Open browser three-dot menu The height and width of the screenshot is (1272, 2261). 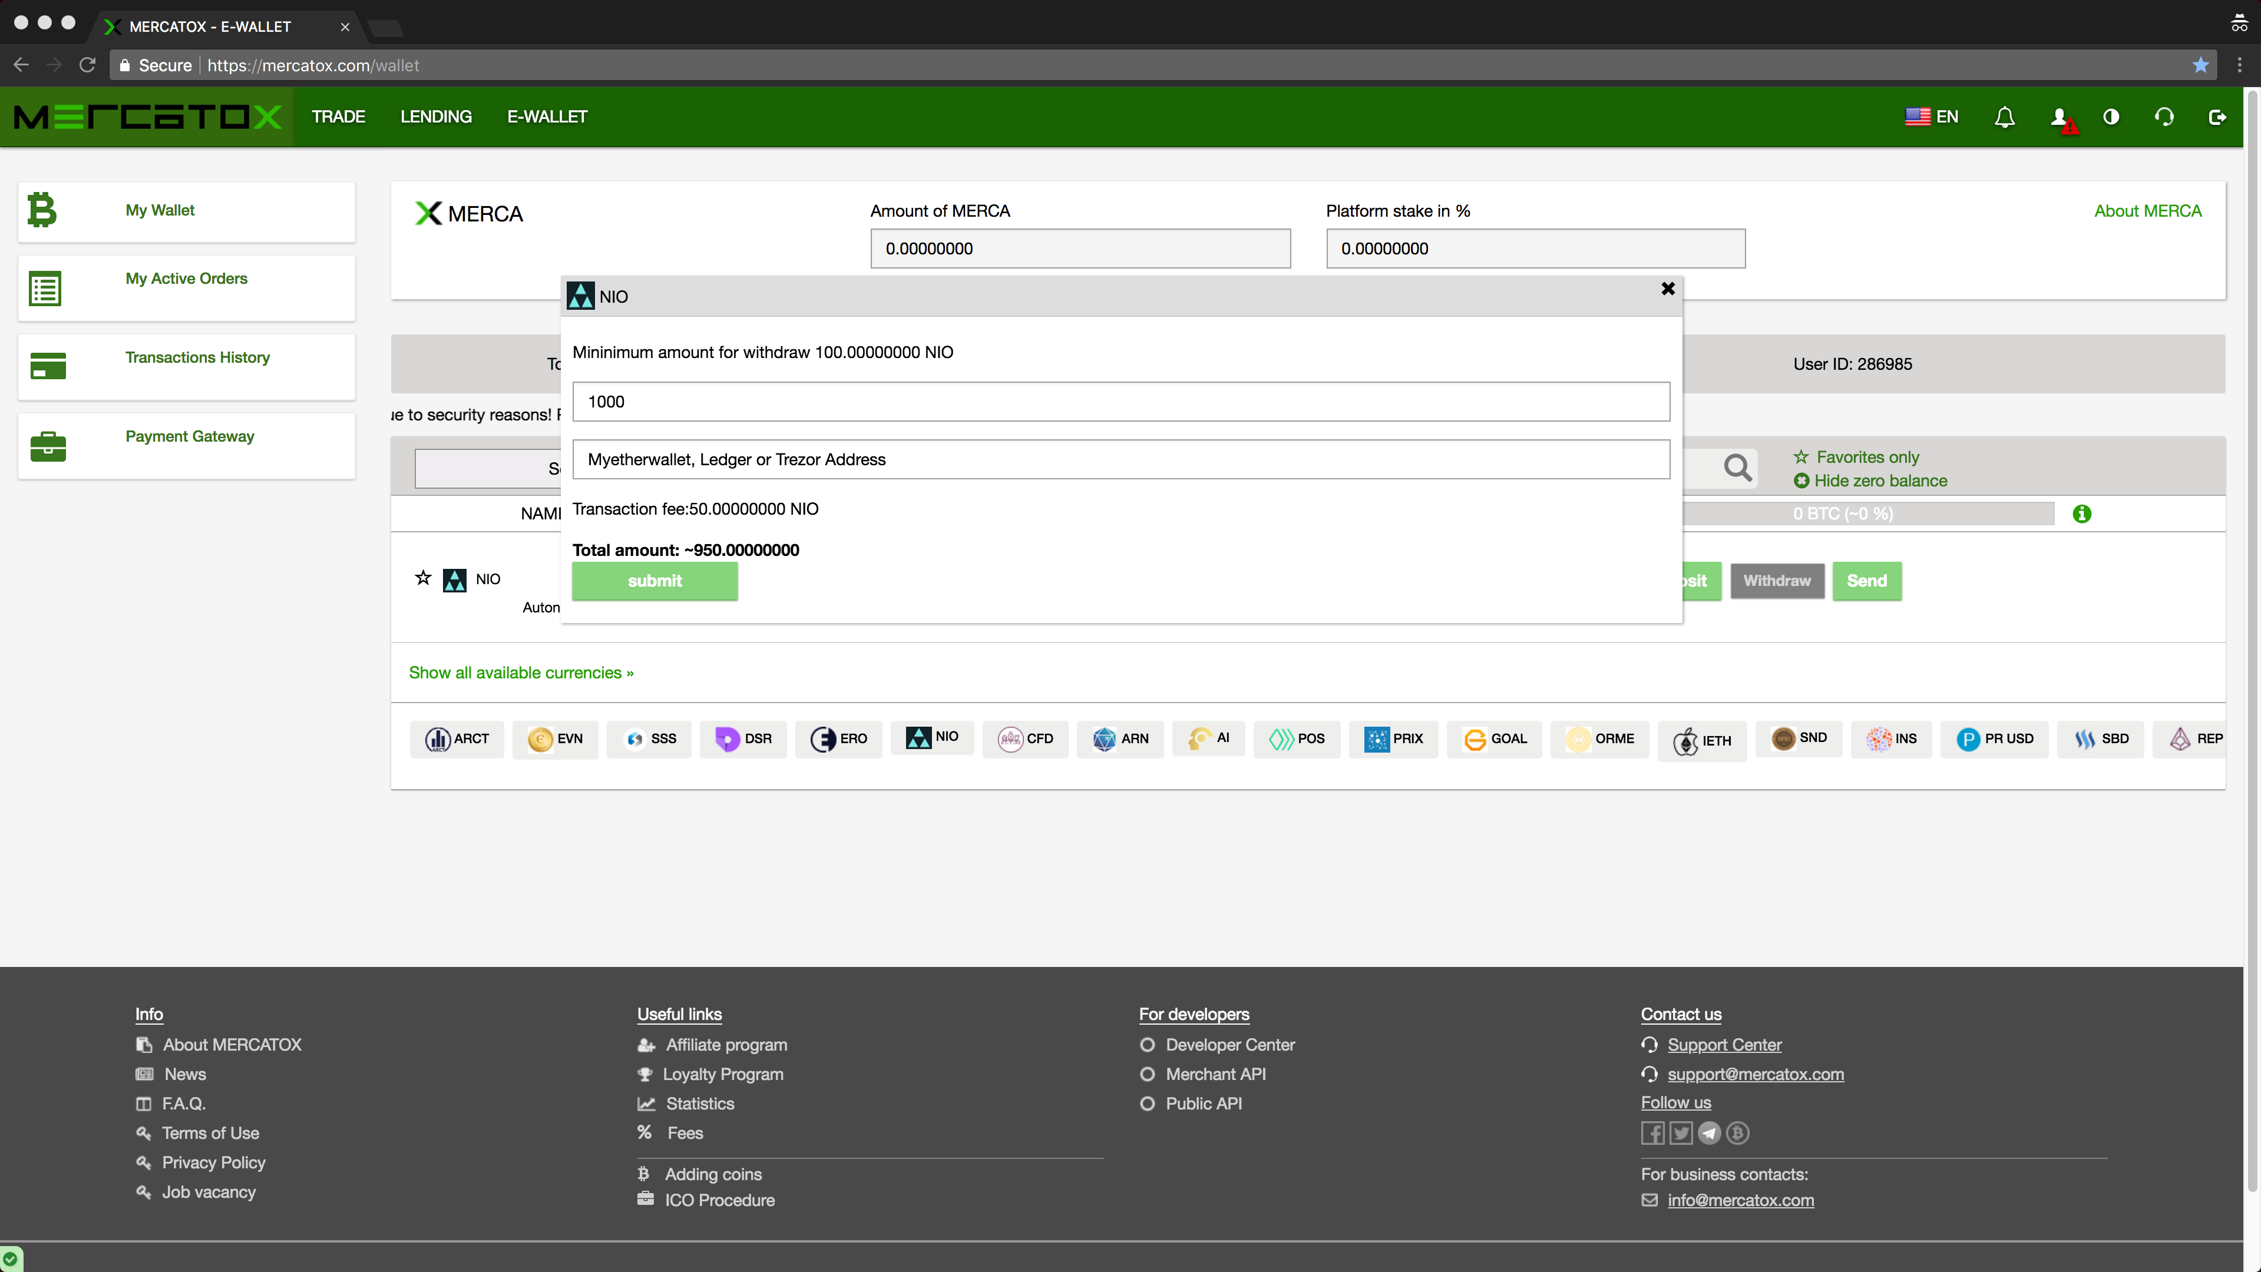[x=2239, y=65]
